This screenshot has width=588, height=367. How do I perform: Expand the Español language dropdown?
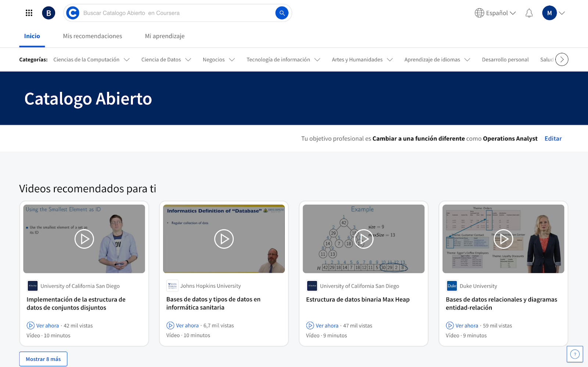coord(495,13)
